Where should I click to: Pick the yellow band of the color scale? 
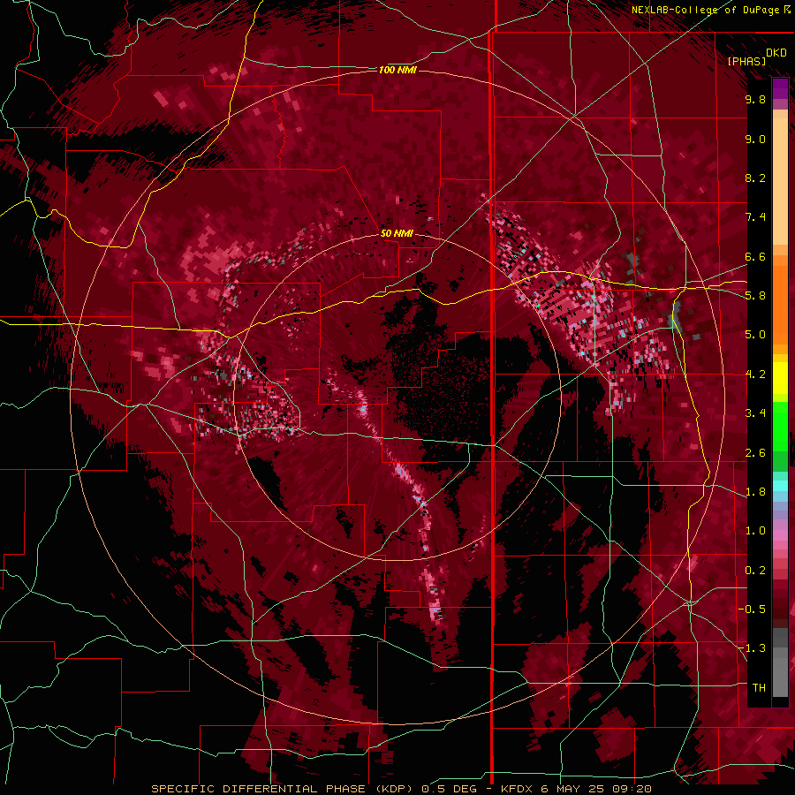pyautogui.click(x=780, y=378)
